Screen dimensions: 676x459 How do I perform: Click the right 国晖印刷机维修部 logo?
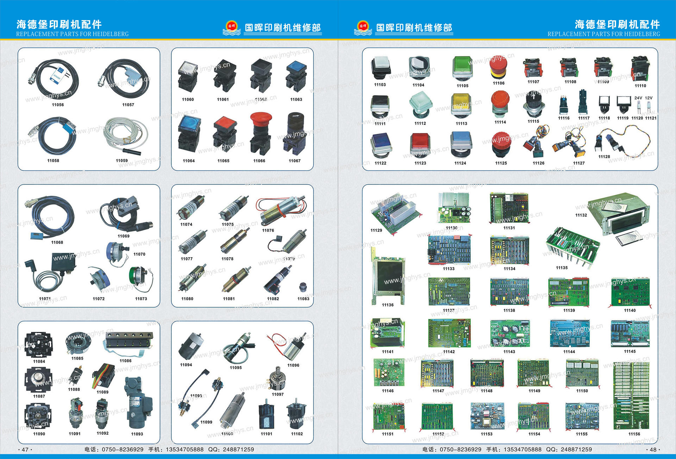(403, 27)
